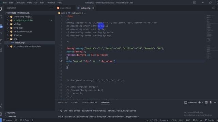This screenshot has width=218, height=122.
Task: Open the Extensions view in activity bar
Action: [1, 41]
